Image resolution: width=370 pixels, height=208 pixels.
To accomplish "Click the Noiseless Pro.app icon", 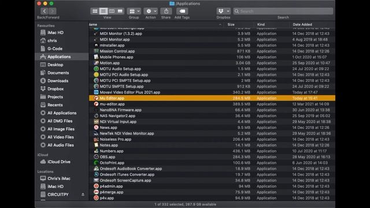I will click(96, 139).
